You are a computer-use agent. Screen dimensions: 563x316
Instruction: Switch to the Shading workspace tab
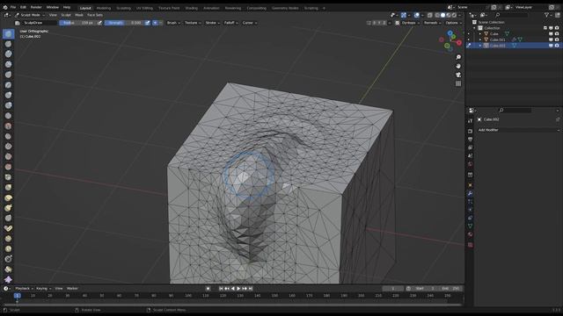tap(192, 8)
